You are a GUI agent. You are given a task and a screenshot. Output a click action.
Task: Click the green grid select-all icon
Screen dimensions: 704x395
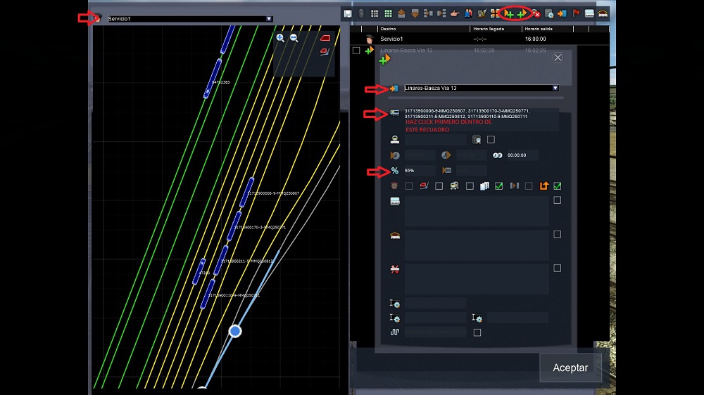pos(389,14)
